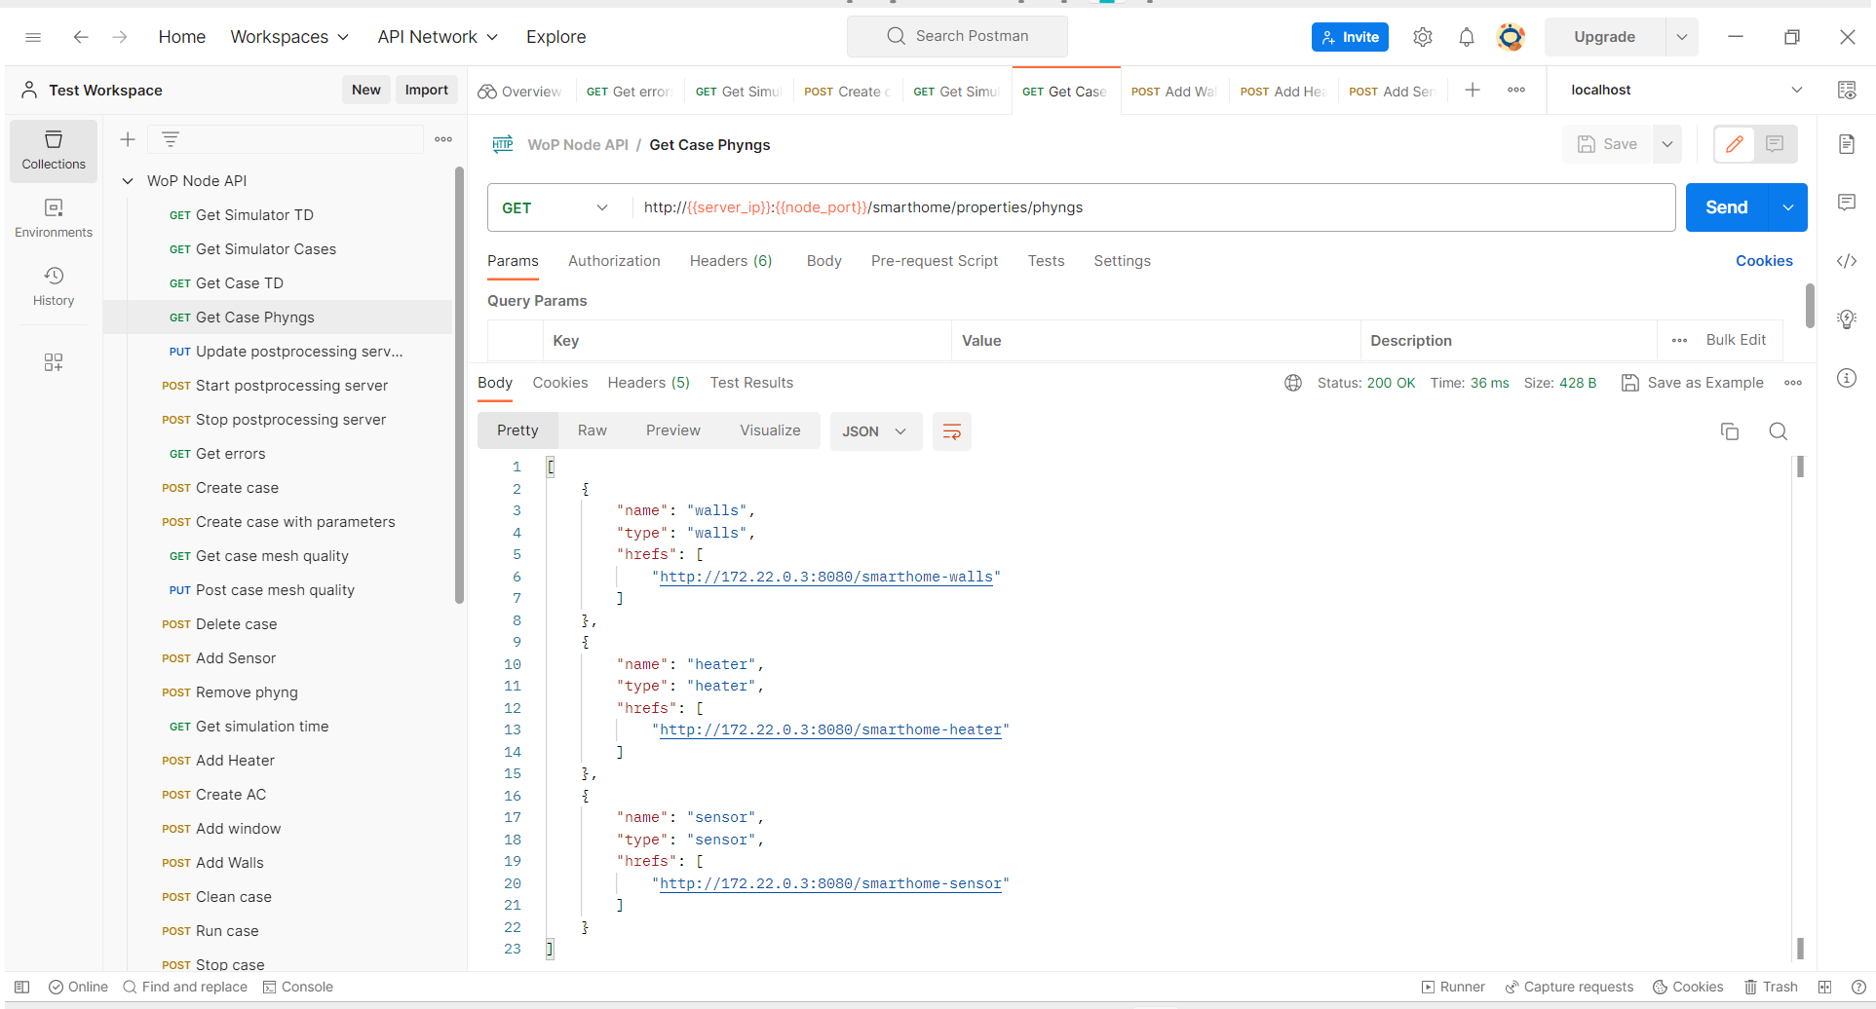The width and height of the screenshot is (1876, 1009).
Task: Open the Send options dropdown arrow
Action: click(1788, 207)
